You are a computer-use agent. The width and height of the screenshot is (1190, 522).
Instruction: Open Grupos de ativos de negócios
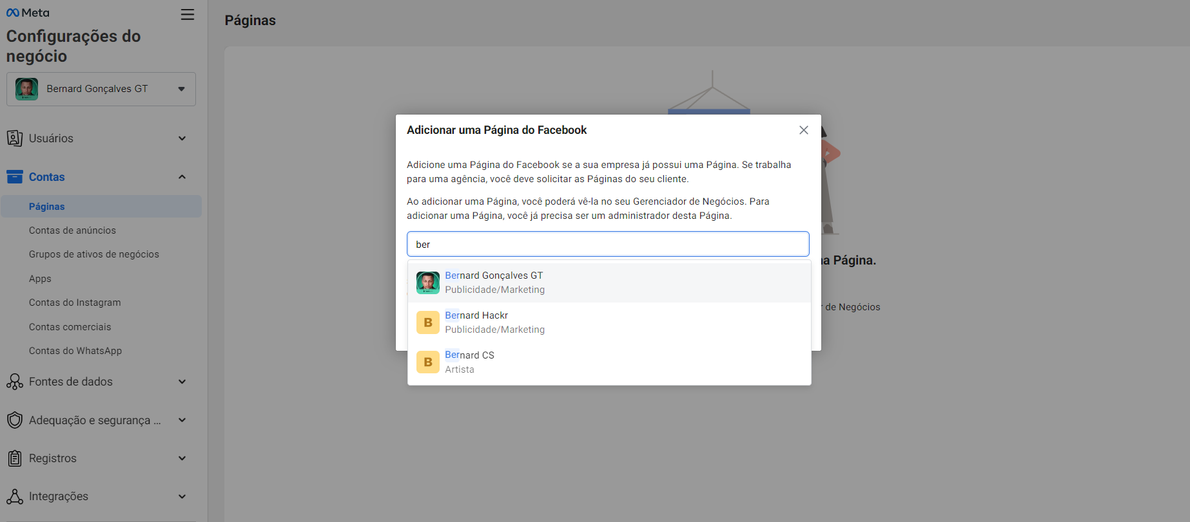pos(94,254)
